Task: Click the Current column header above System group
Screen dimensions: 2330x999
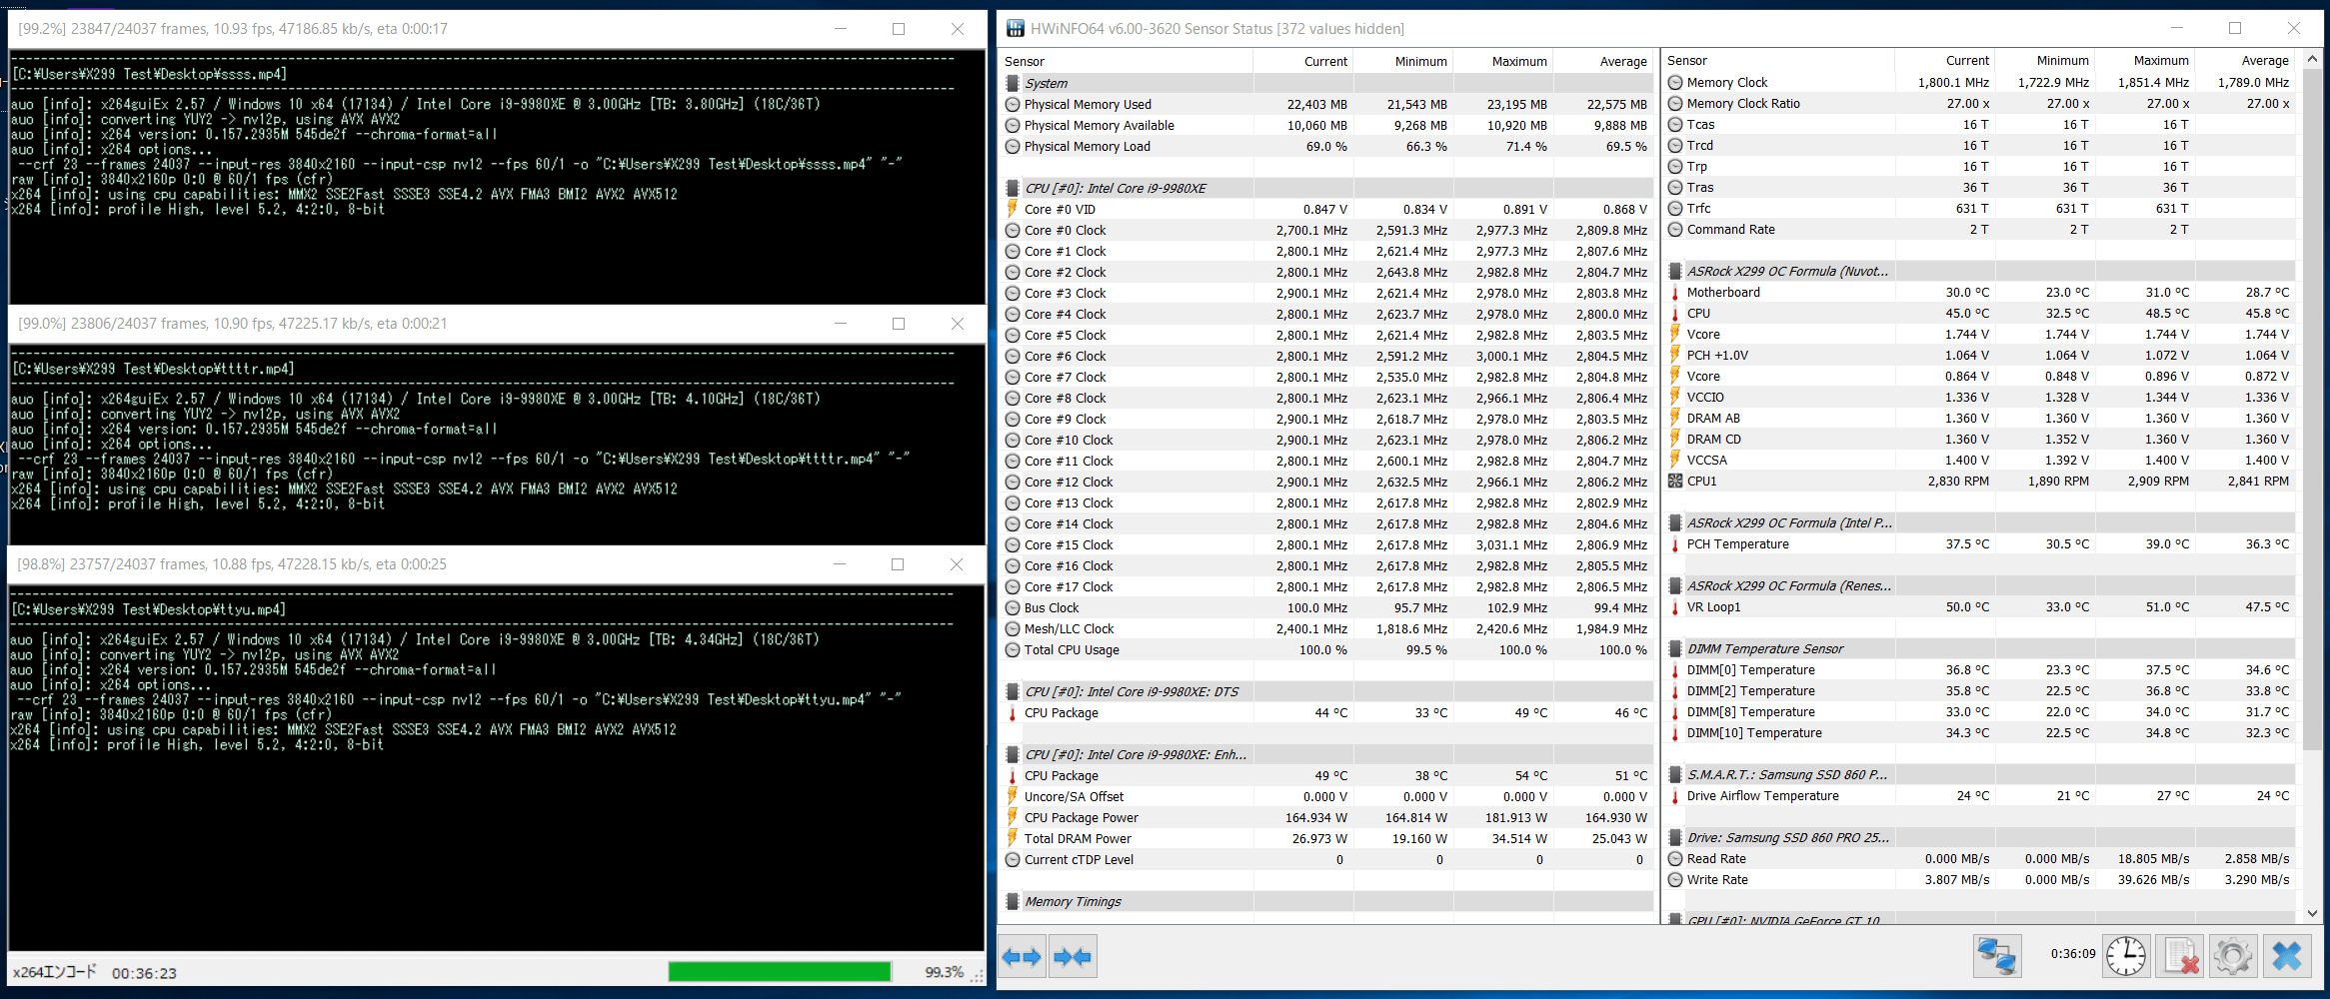Action: (x=1303, y=61)
